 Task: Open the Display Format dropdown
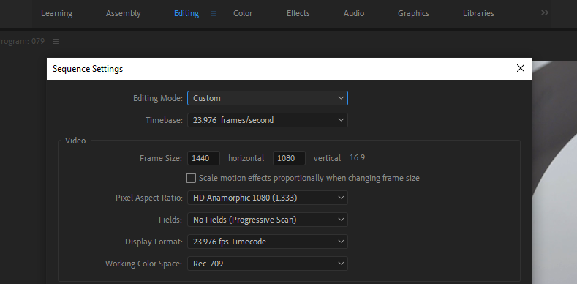click(x=268, y=242)
